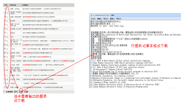Screen dimensions: 181x103
Task: Click the 版权所有 (C) 2000 - 2001 CSSCI Corp. line
Action: pos(107,26)
